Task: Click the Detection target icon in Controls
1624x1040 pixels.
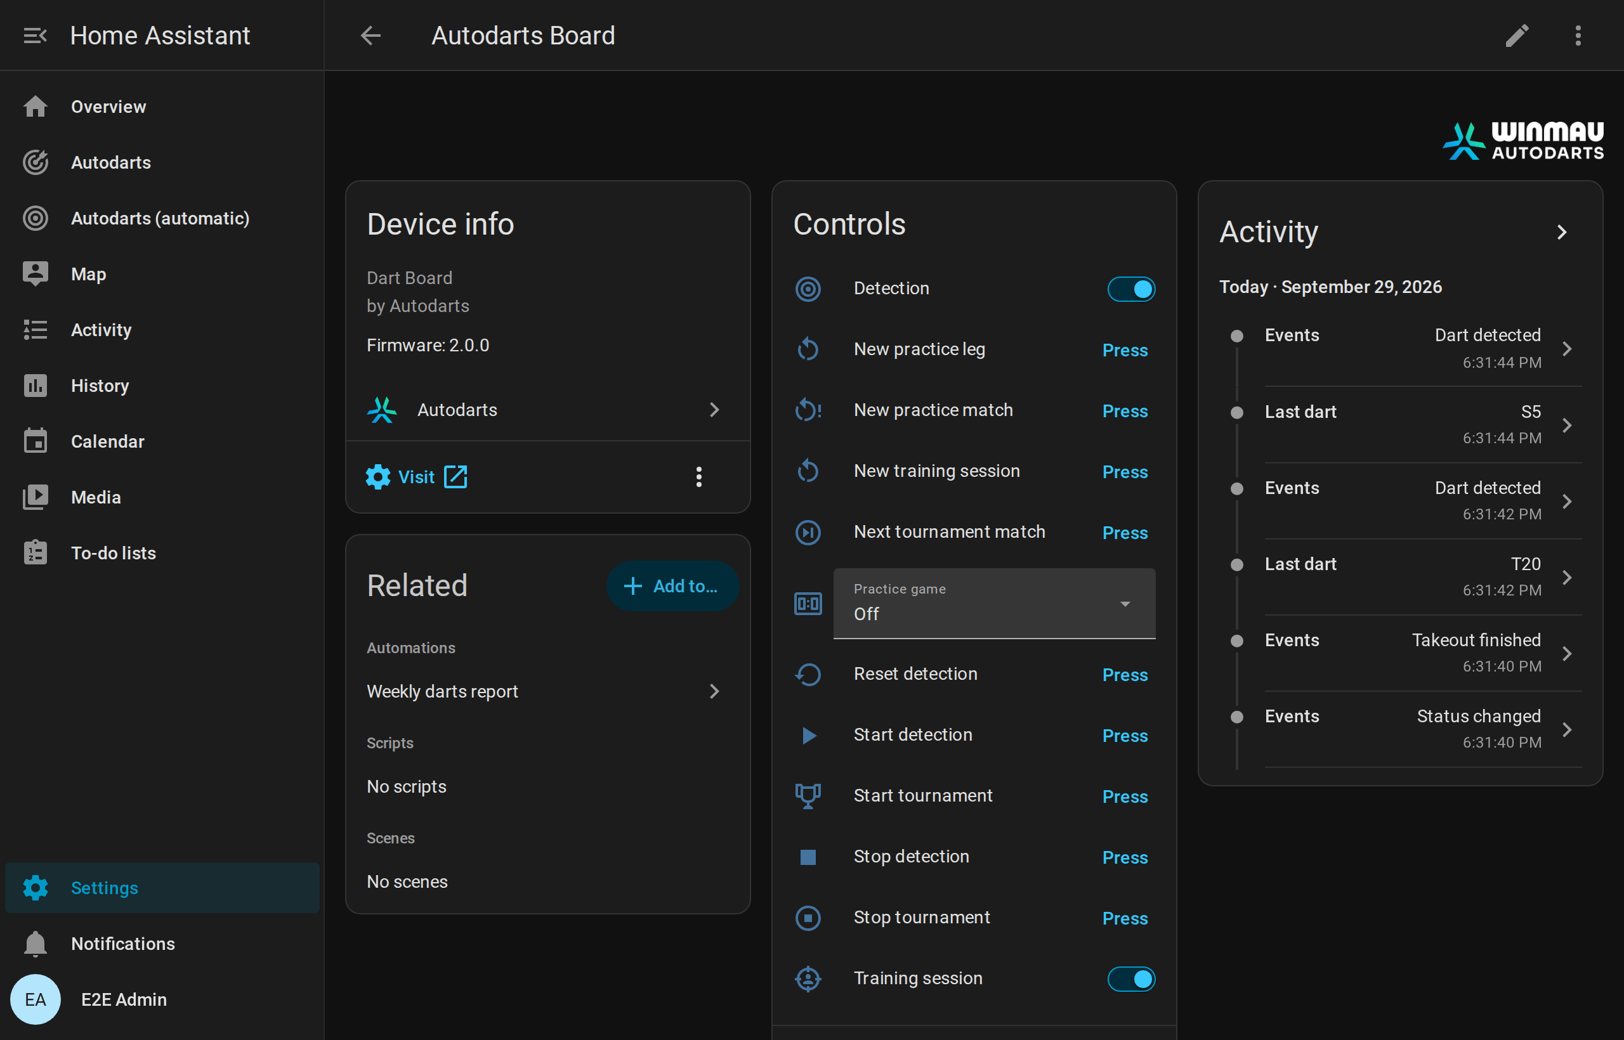Action: [808, 289]
